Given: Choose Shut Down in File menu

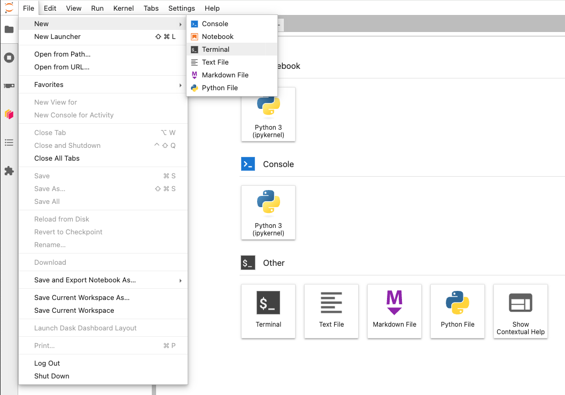Looking at the screenshot, I should pos(52,376).
